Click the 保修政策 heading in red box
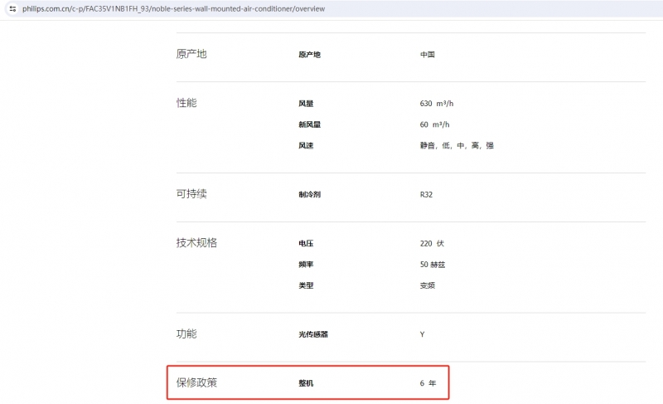The height and width of the screenshot is (404, 663). (x=196, y=382)
